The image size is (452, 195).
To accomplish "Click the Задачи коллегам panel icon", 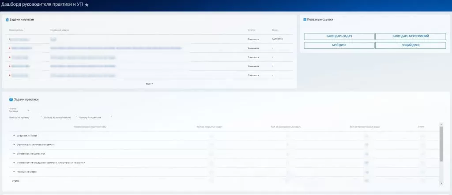I will click(7, 20).
